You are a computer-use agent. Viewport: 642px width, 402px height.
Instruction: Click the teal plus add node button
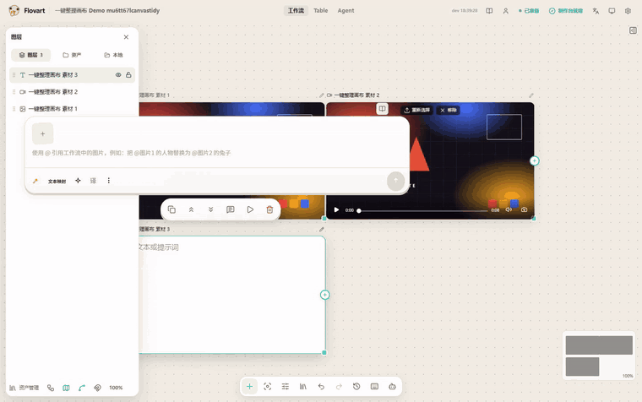click(249, 387)
